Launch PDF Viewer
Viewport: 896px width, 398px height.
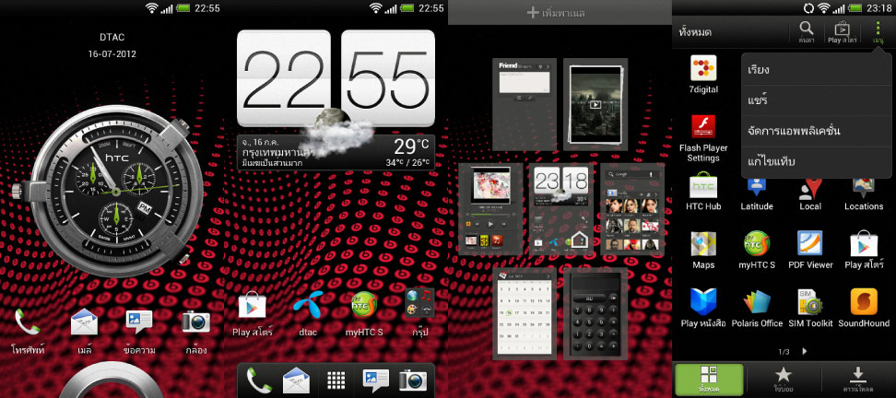tap(810, 251)
